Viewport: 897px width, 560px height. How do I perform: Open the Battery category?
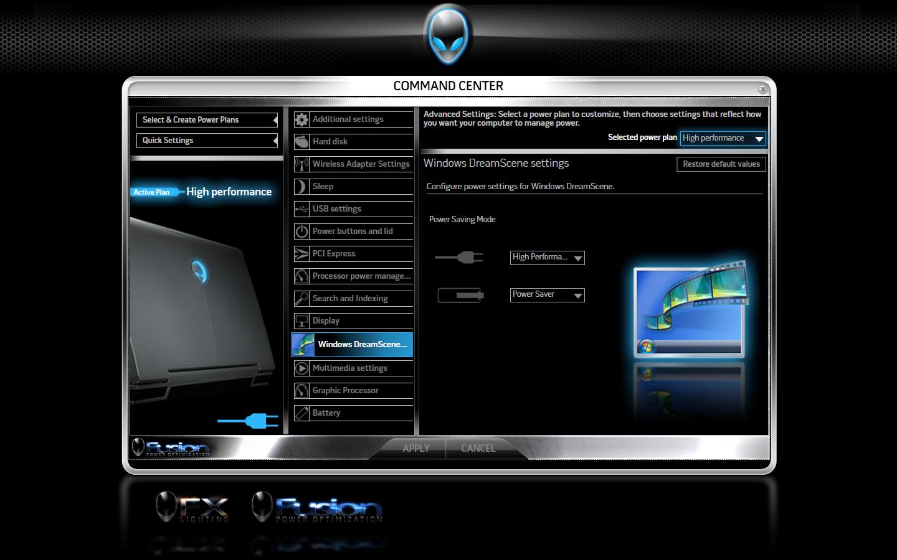353,413
